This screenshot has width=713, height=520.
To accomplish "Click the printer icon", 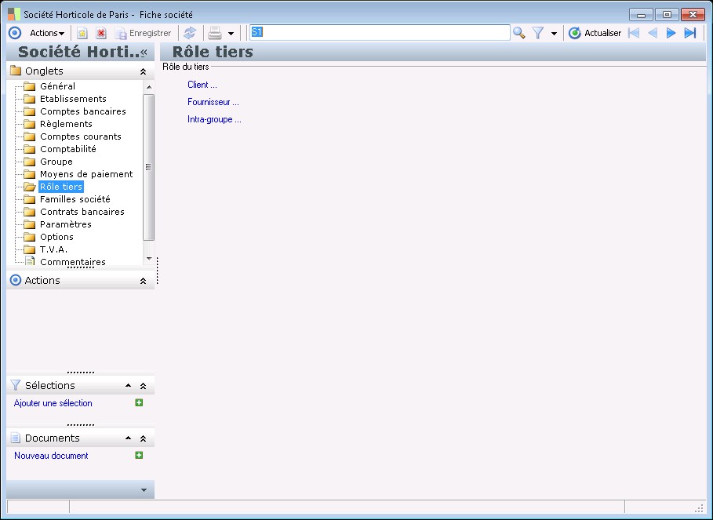I will click(215, 33).
